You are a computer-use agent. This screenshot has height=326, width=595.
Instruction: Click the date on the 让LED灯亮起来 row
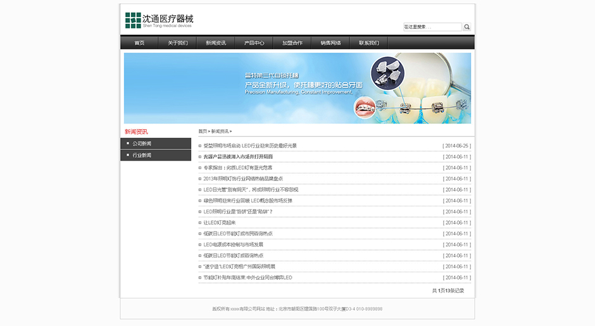[456, 223]
